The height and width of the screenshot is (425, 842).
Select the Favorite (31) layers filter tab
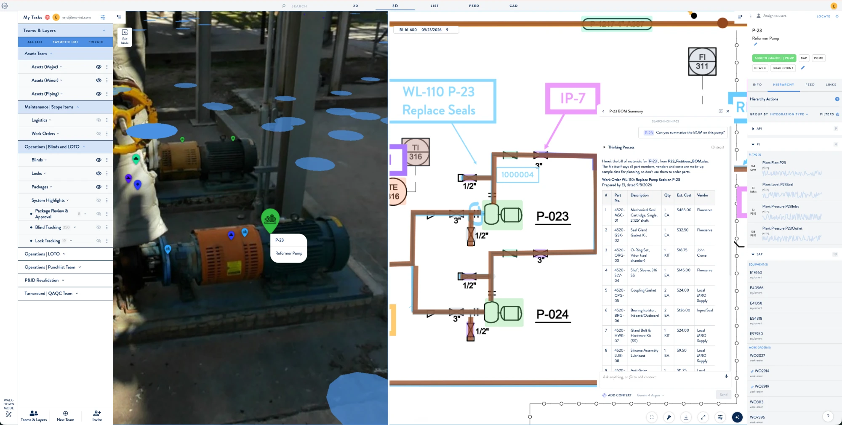pyautogui.click(x=65, y=42)
